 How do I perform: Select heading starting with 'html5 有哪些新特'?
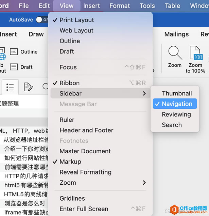click(x=24, y=185)
